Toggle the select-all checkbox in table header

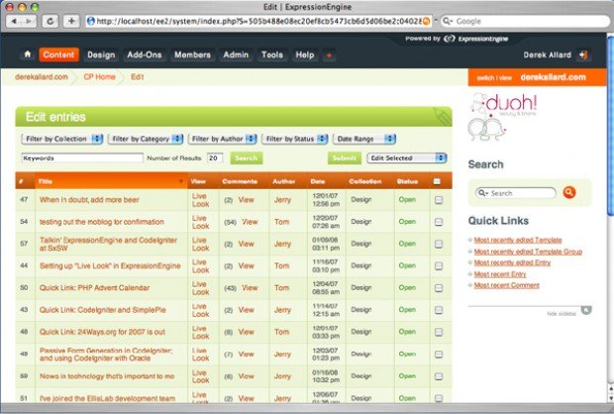point(437,181)
